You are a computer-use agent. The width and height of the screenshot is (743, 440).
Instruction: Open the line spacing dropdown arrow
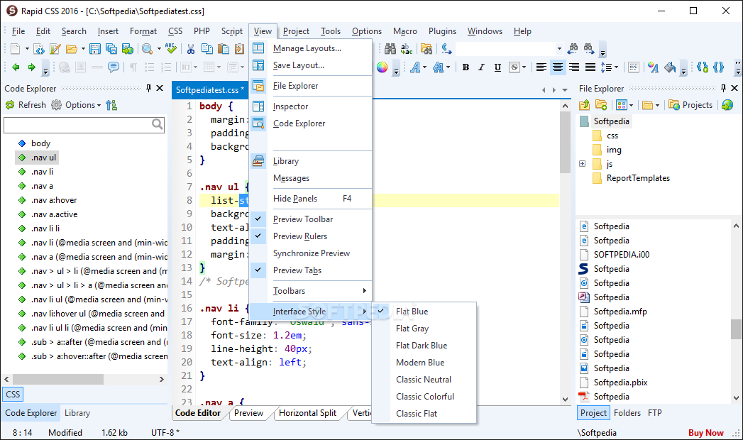pyautogui.click(x=617, y=67)
